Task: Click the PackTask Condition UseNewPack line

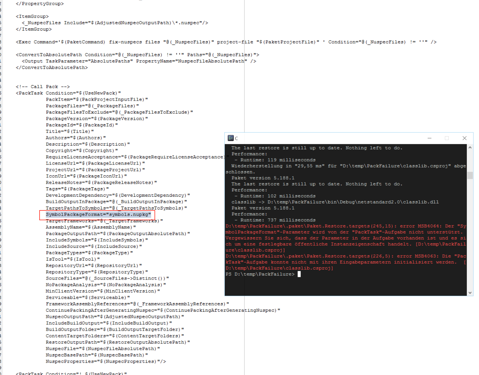Action: point(68,93)
